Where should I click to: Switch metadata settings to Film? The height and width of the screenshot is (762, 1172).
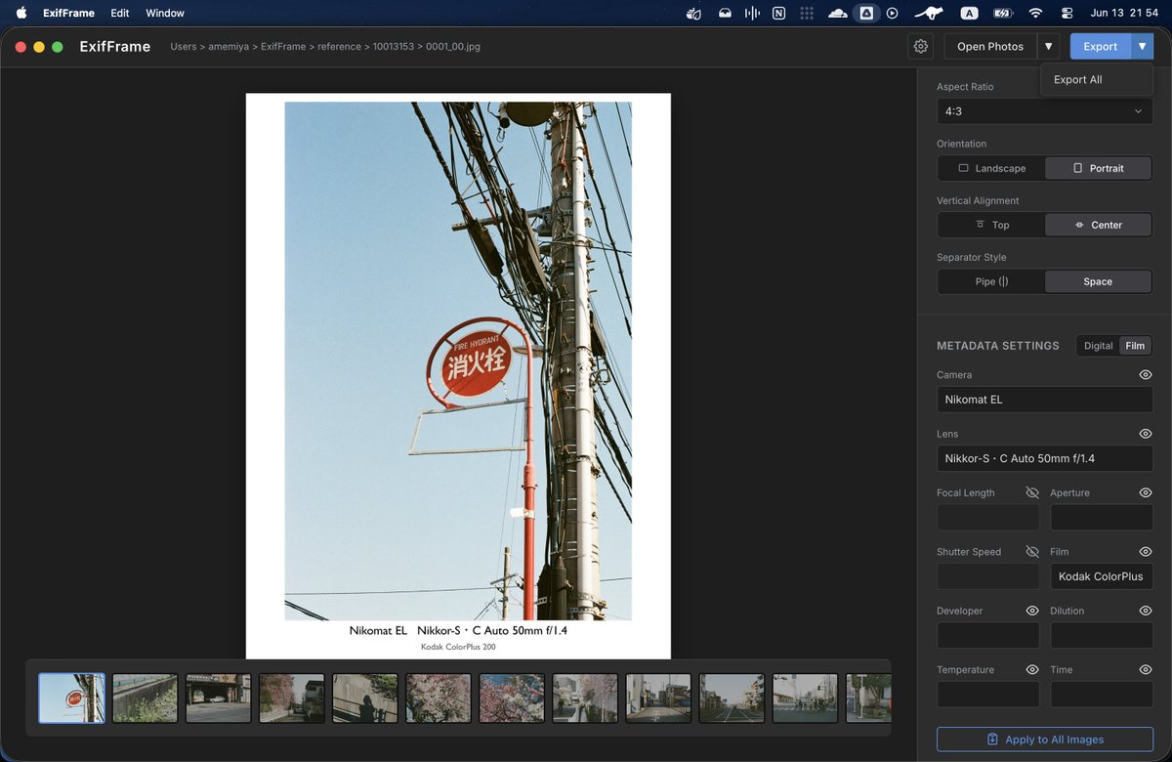click(x=1135, y=346)
